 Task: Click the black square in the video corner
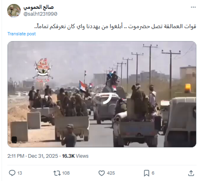(14, 140)
